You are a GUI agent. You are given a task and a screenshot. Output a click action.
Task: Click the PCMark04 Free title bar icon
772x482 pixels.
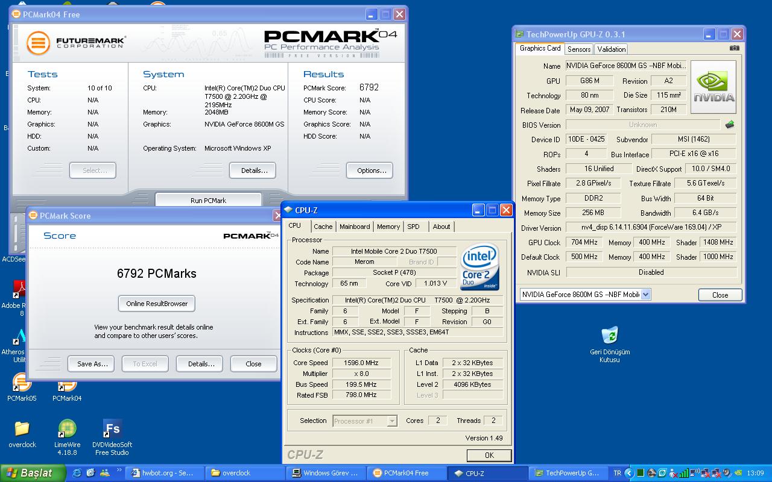point(17,14)
